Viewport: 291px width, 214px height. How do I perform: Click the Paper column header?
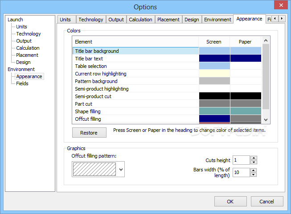[x=245, y=42]
